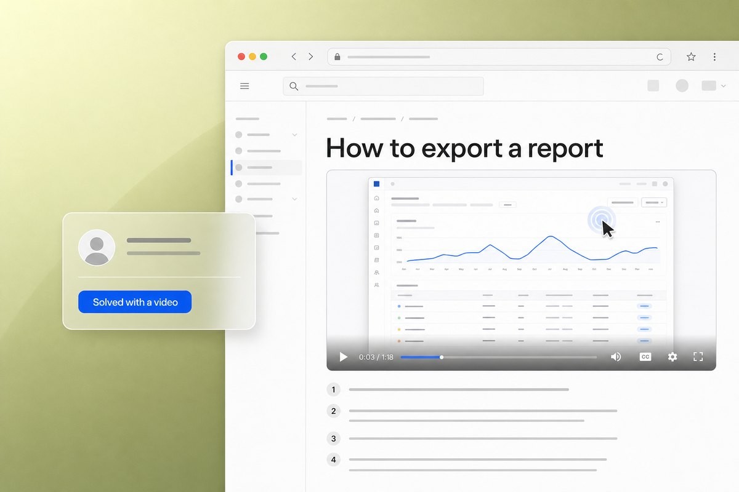
Task: Bookmark the page with the star icon
Action: pyautogui.click(x=691, y=57)
